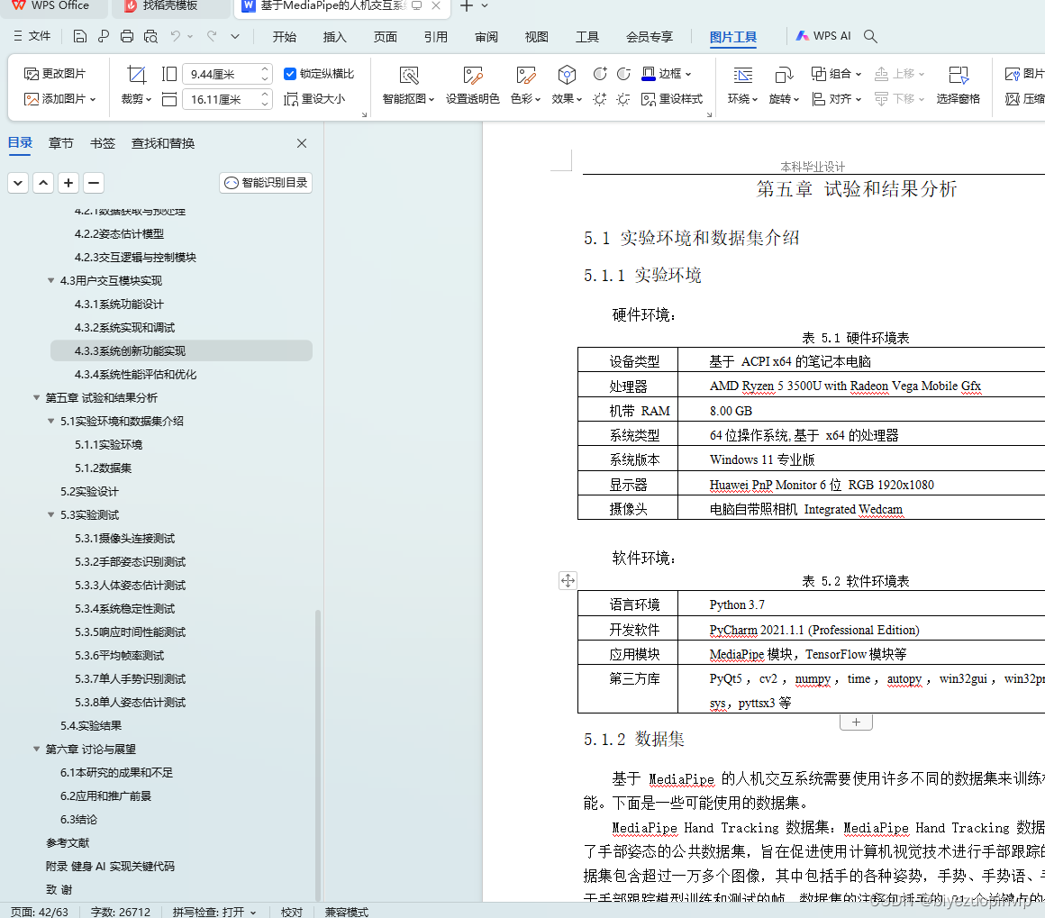This screenshot has height=918, width=1045.
Task: Click the Undo arrow icon
Action: (176, 36)
